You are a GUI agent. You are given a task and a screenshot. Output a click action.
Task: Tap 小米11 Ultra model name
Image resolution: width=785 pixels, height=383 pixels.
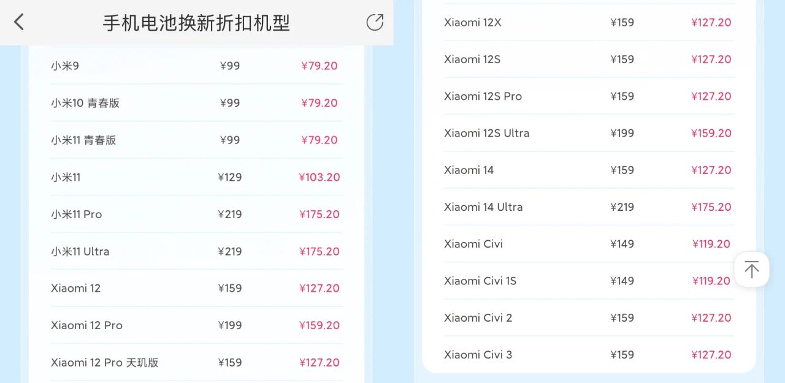(x=80, y=251)
